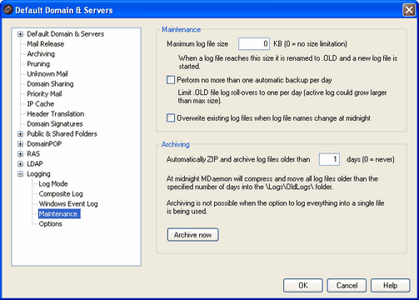The image size is (419, 300).
Task: Open the Archiving tree item
Action: 41,54
